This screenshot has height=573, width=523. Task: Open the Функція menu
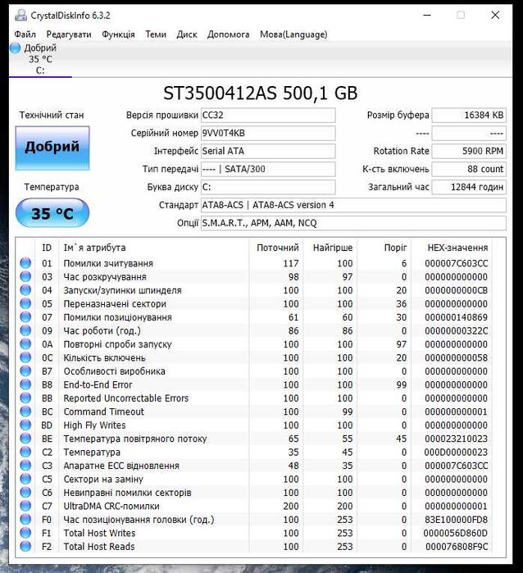point(118,34)
